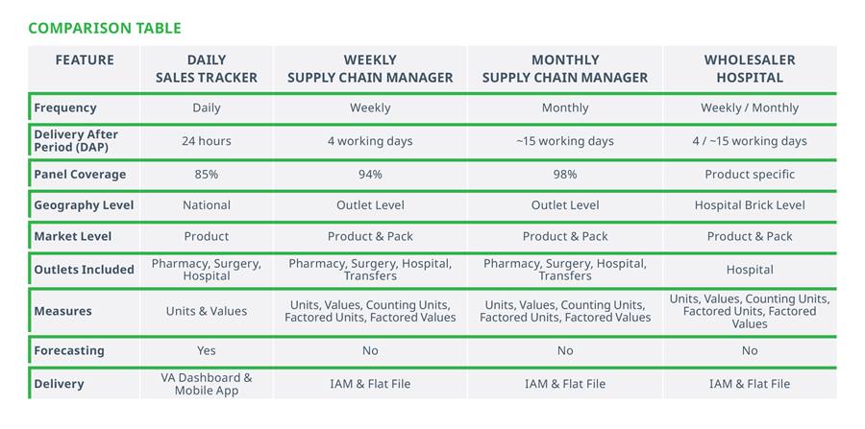
Task: Click the Outlets Included row label
Action: [84, 270]
